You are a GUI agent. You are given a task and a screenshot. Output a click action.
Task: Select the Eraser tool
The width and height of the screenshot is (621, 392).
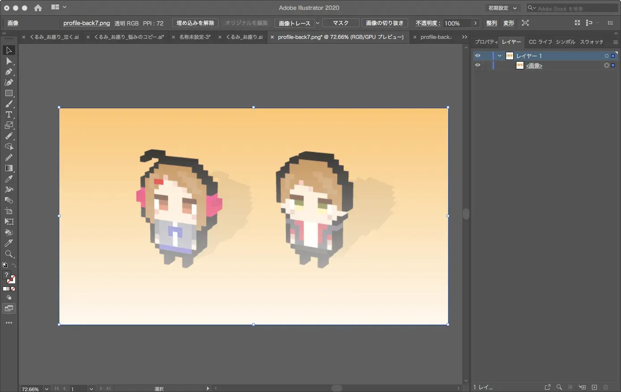(8, 136)
